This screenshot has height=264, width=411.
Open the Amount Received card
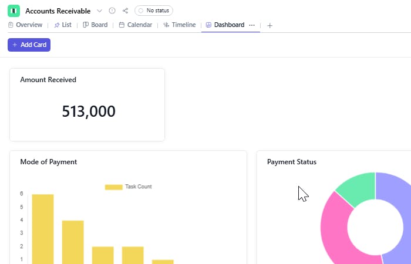coord(87,105)
